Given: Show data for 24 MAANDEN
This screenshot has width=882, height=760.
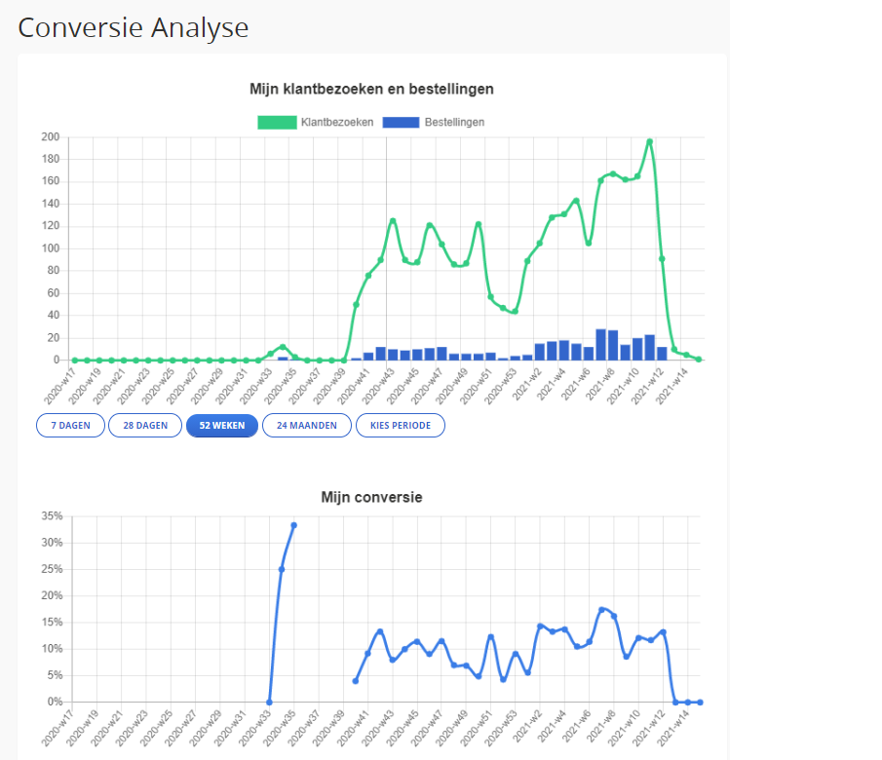Looking at the screenshot, I should point(307,426).
